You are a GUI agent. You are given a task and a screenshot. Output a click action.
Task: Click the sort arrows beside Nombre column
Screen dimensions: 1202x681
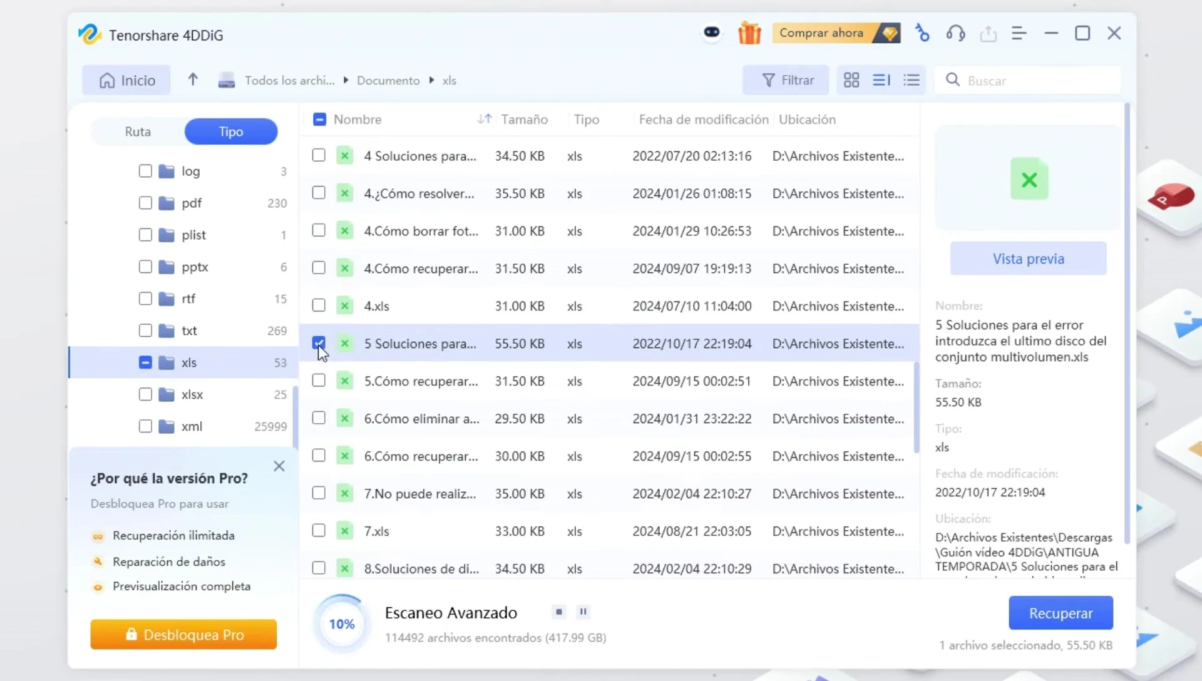click(x=484, y=118)
